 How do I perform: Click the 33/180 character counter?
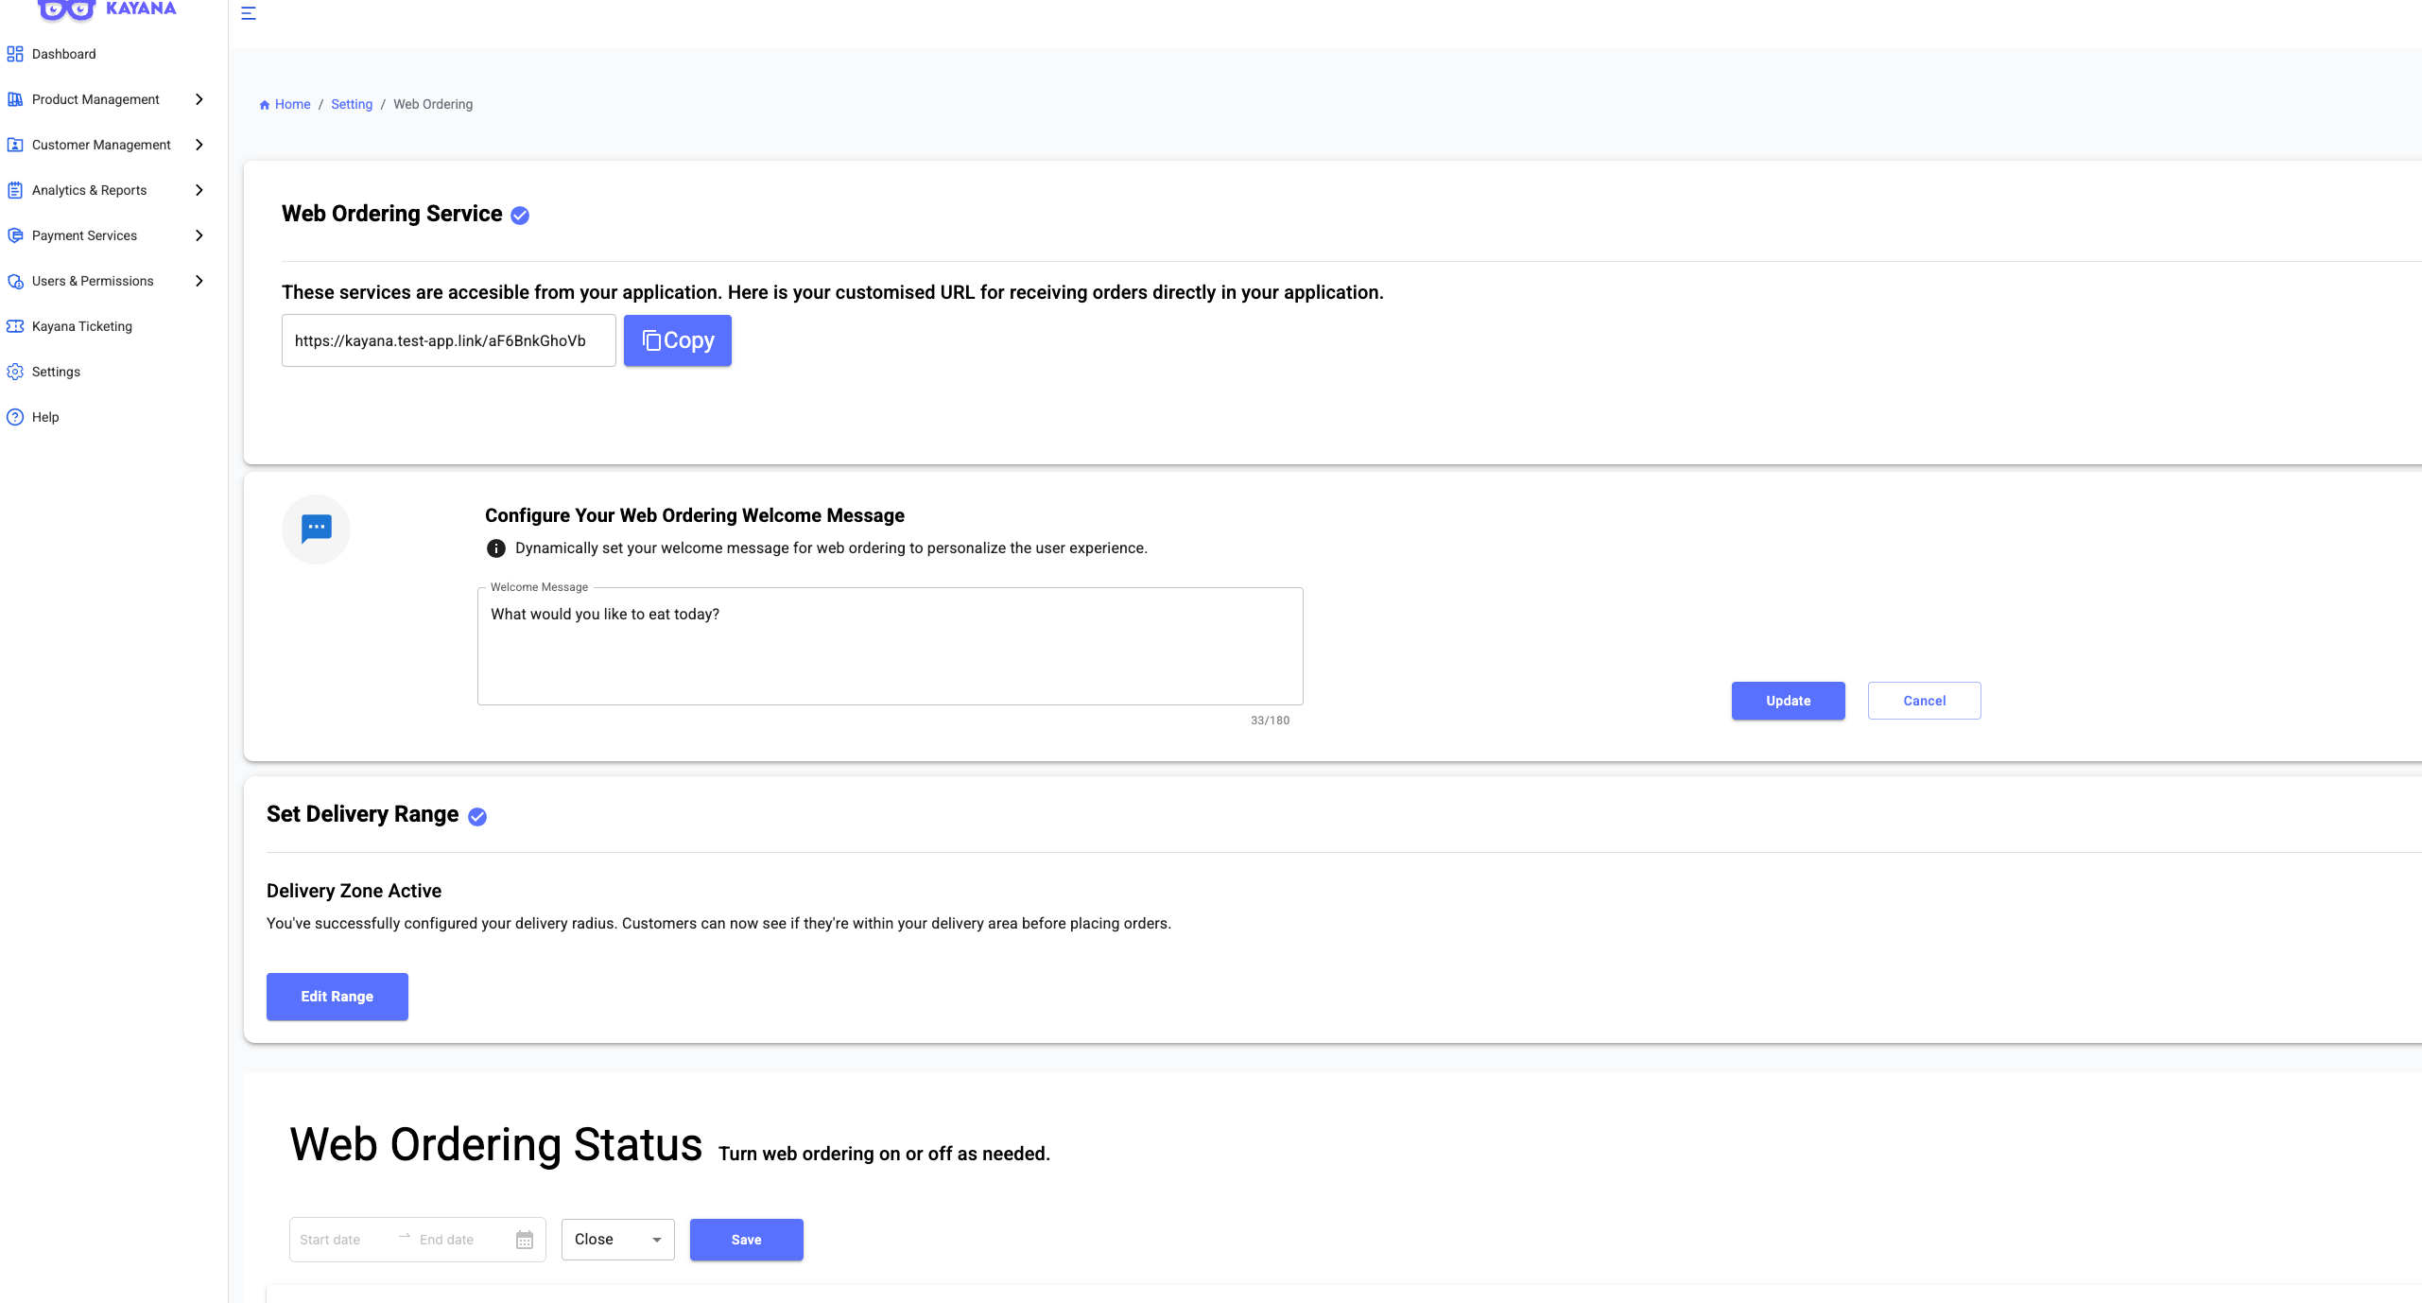1270,721
